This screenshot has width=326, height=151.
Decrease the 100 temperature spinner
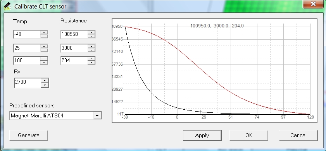click(x=44, y=62)
